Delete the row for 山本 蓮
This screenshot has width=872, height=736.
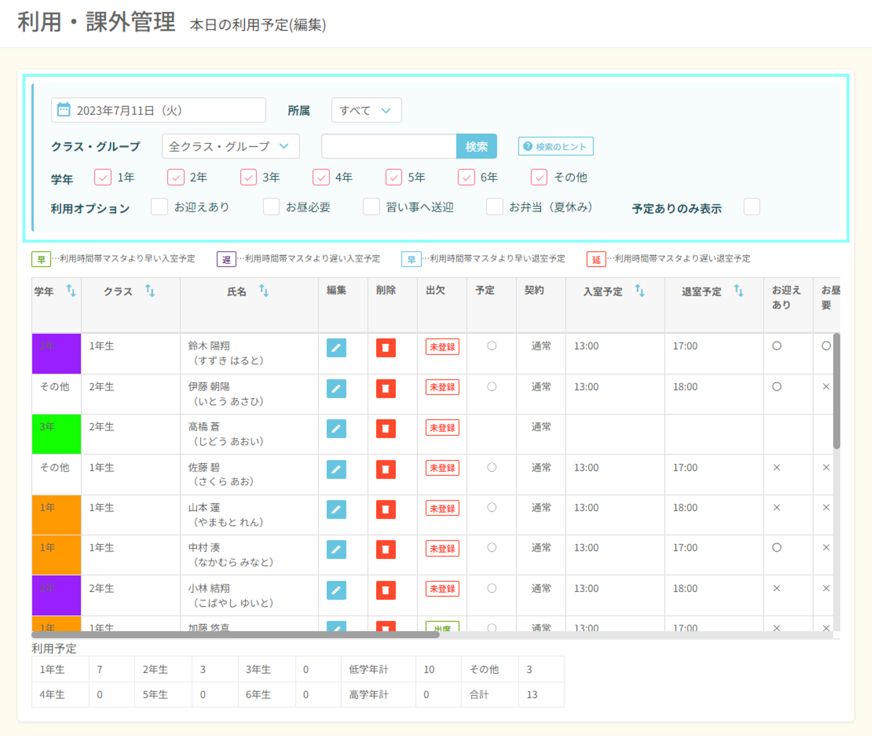tap(386, 509)
